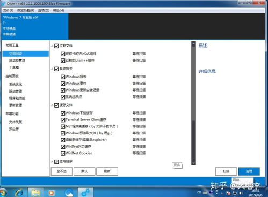268x197 pixels.
Task: Launch Internet Explorer from the taskbar
Action: coord(19,193)
